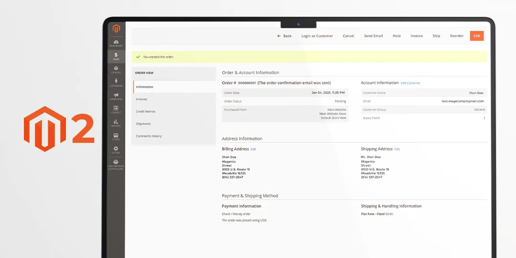
Task: Switch to the Invoices tab
Action: coord(141,99)
